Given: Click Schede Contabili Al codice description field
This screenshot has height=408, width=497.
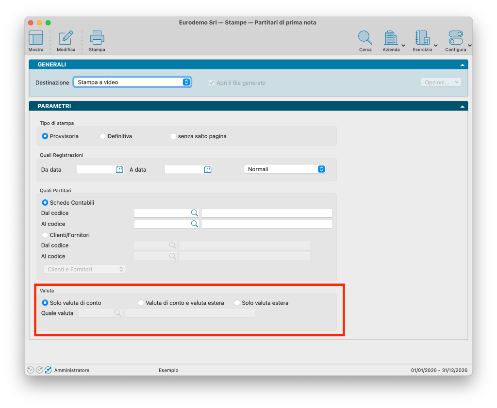Looking at the screenshot, I should (267, 224).
